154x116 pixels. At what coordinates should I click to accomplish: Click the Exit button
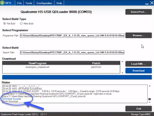click(x=139, y=108)
